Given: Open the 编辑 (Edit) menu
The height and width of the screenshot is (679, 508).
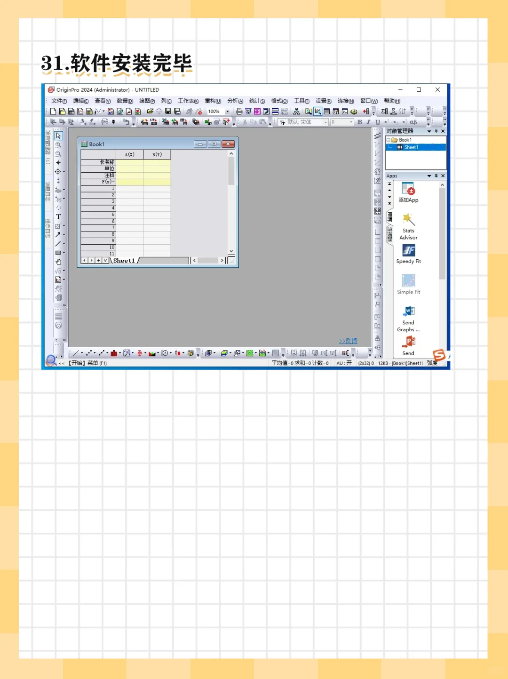Looking at the screenshot, I should [80, 101].
